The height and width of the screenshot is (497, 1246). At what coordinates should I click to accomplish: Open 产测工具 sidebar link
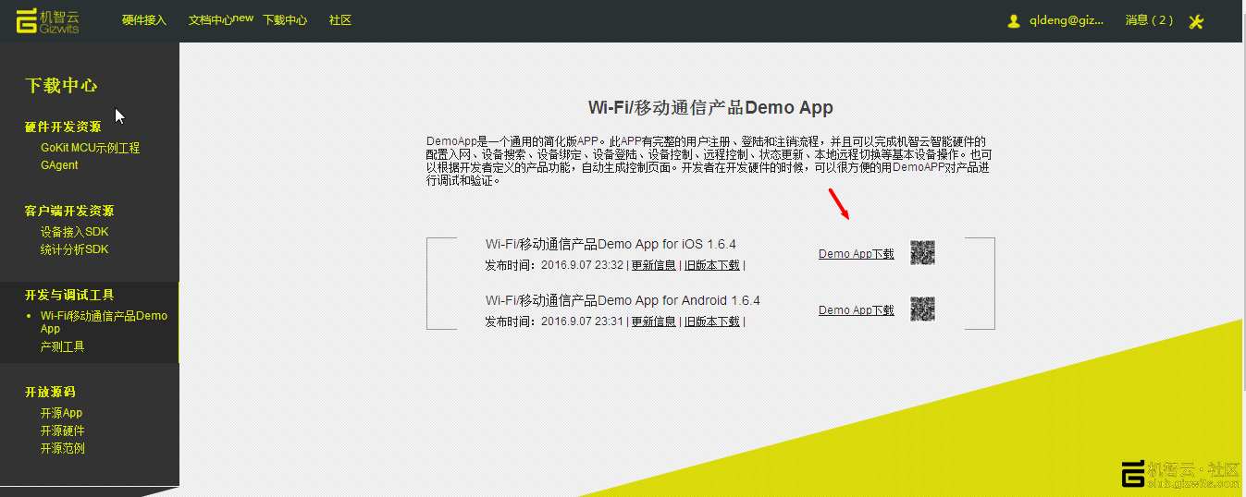62,346
